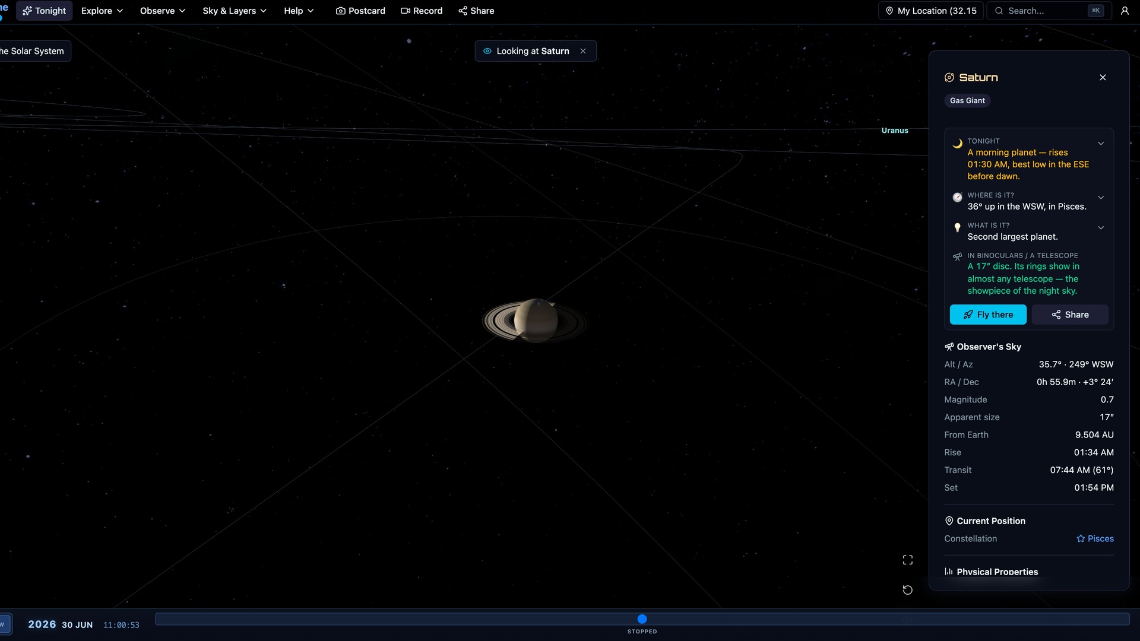The image size is (1140, 641).
Task: Click the Fly there button
Action: 988,315
